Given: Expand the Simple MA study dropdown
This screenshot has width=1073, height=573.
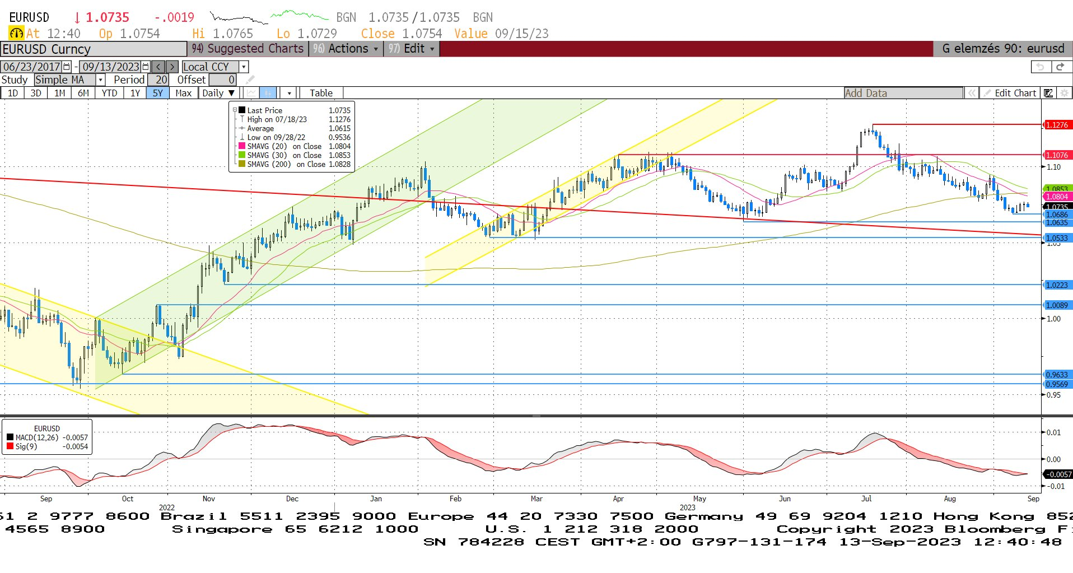Looking at the screenshot, I should pos(100,80).
